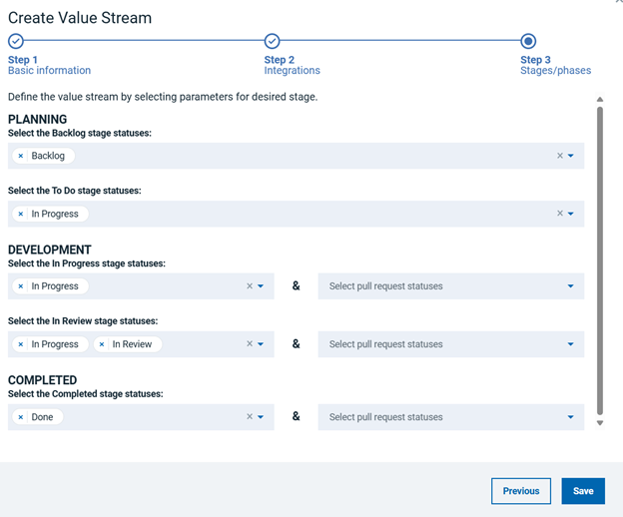Clear all To Do stage statuses

coord(560,214)
